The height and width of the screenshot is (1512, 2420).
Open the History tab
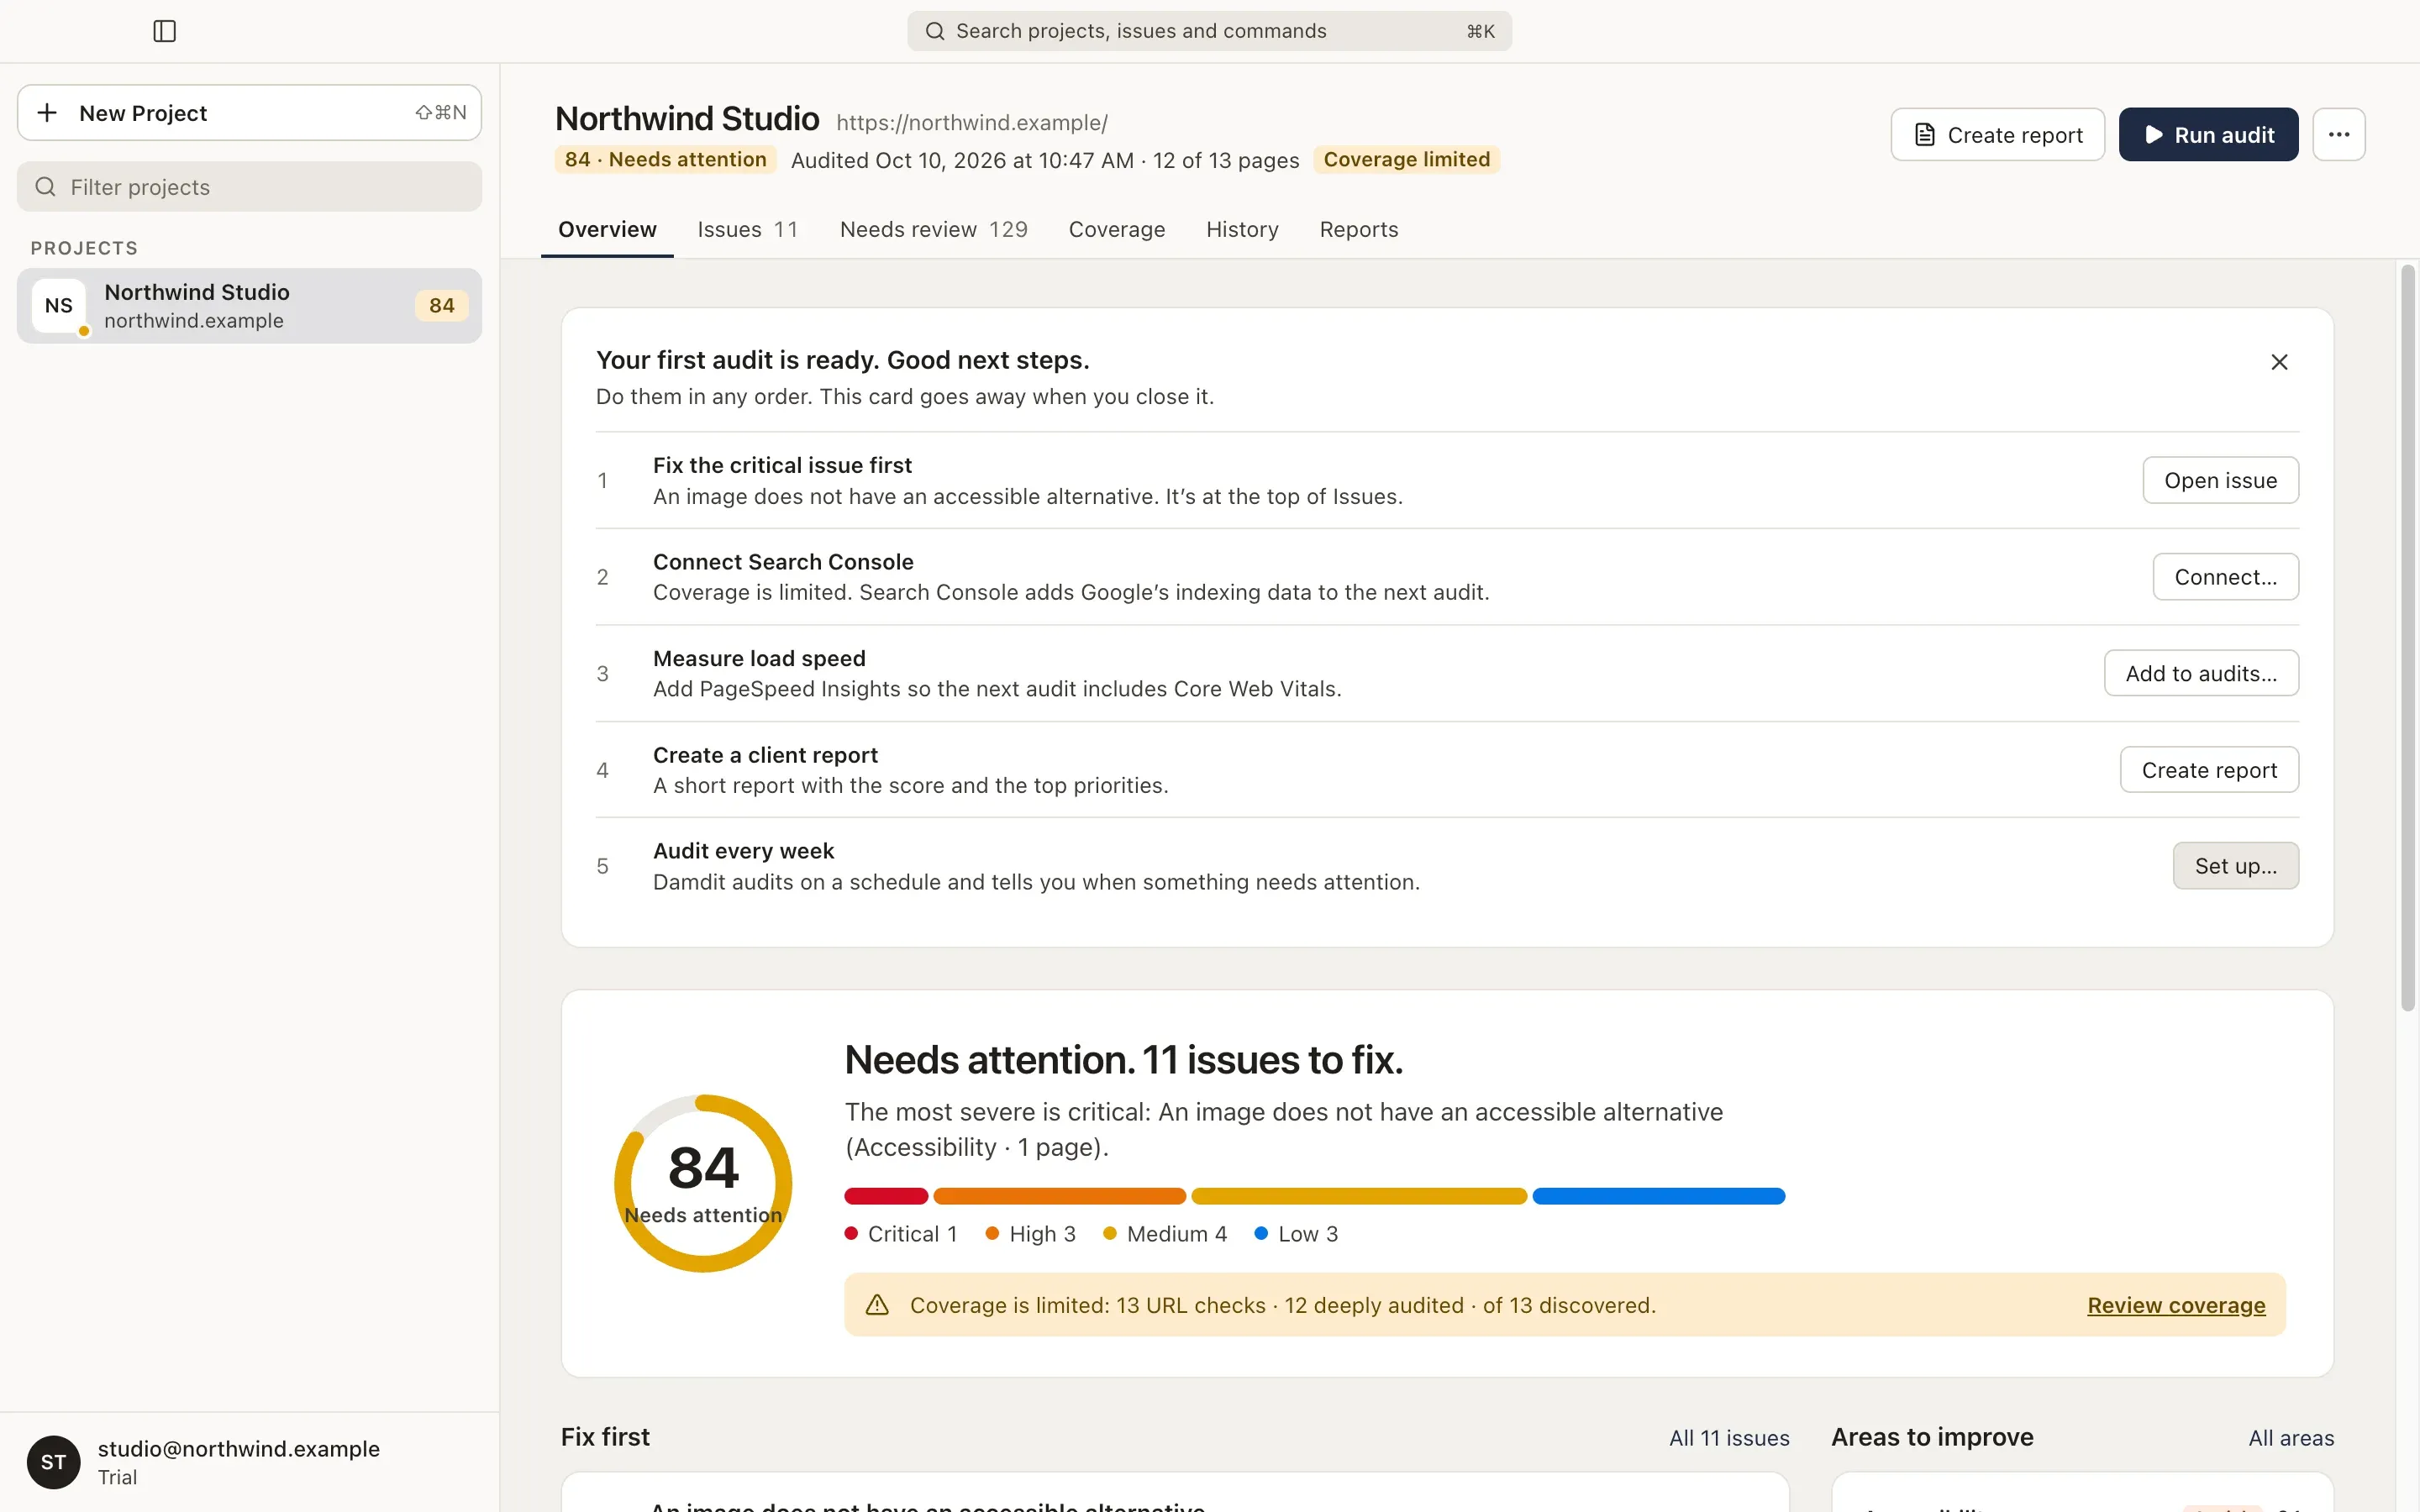pos(1242,229)
